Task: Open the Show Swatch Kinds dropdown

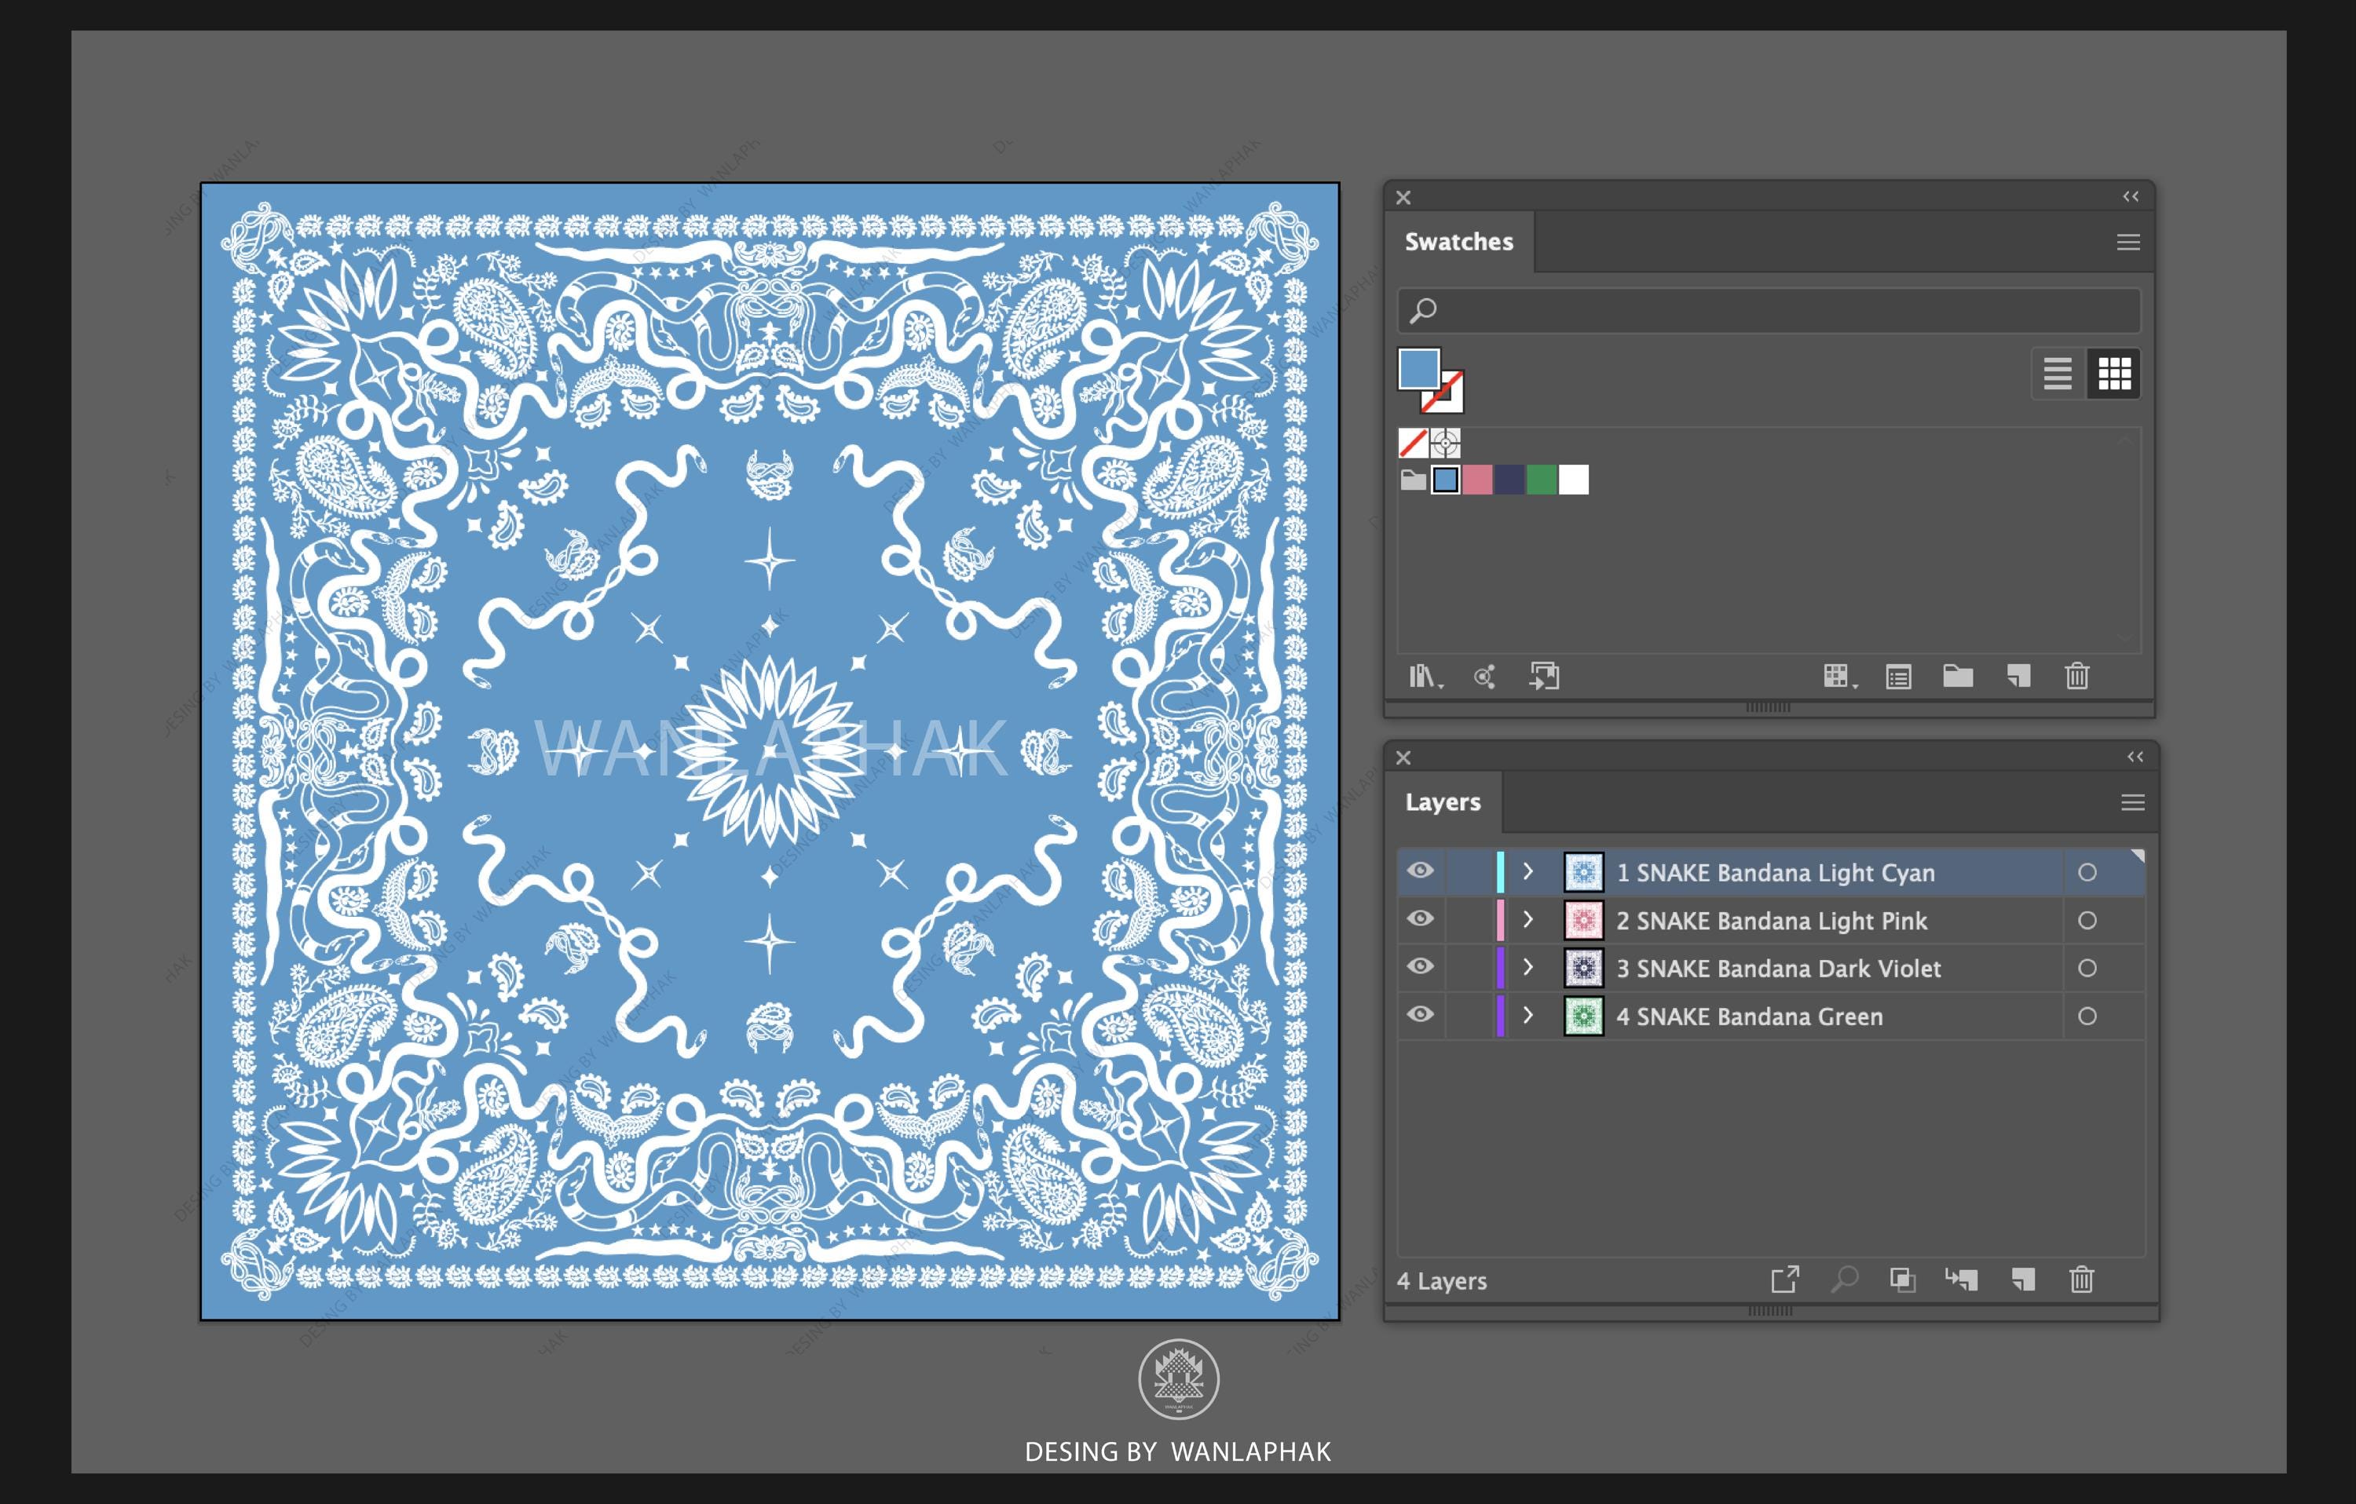Action: pos(1839,677)
